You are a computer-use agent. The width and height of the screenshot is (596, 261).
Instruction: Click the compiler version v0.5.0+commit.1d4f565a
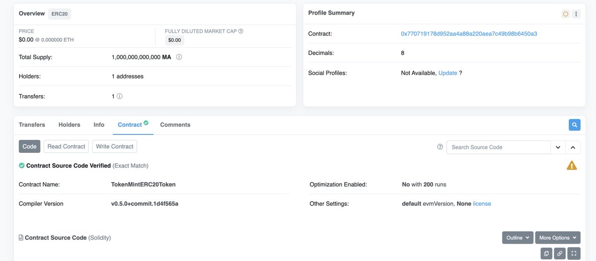point(145,204)
